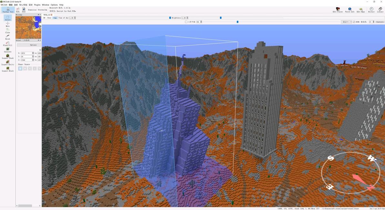
Task: Undock the Minimap panel
Action: pos(38,15)
